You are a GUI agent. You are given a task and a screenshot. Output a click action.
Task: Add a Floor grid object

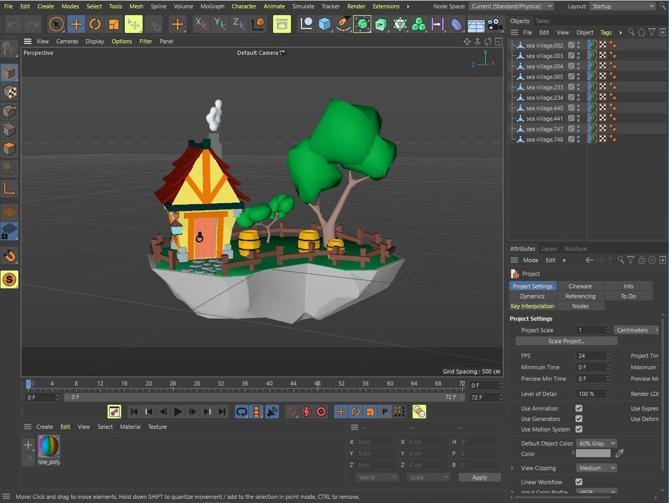coord(476,24)
